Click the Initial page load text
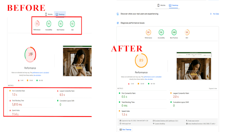 pos(126,124)
